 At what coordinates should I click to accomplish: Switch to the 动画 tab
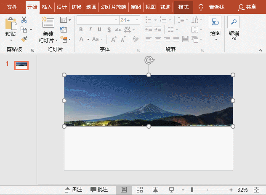91,7
